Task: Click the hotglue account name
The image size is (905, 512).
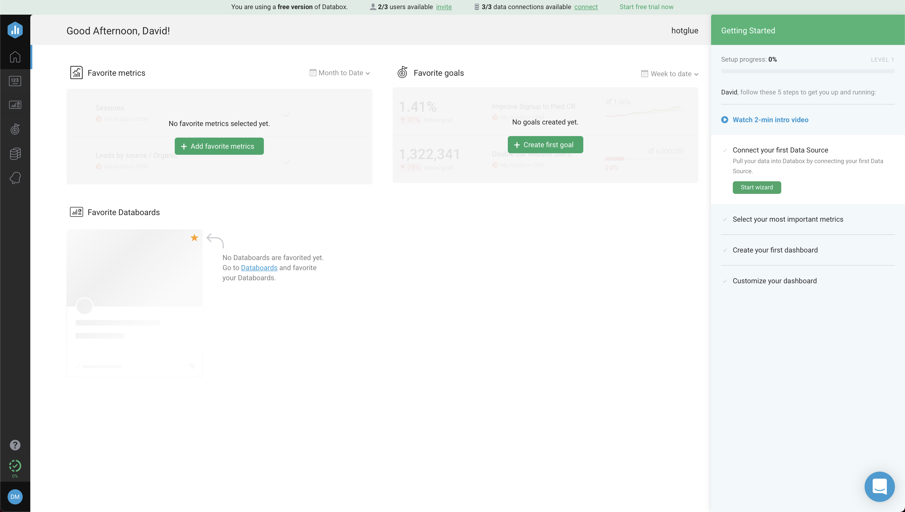Action: pos(685,30)
